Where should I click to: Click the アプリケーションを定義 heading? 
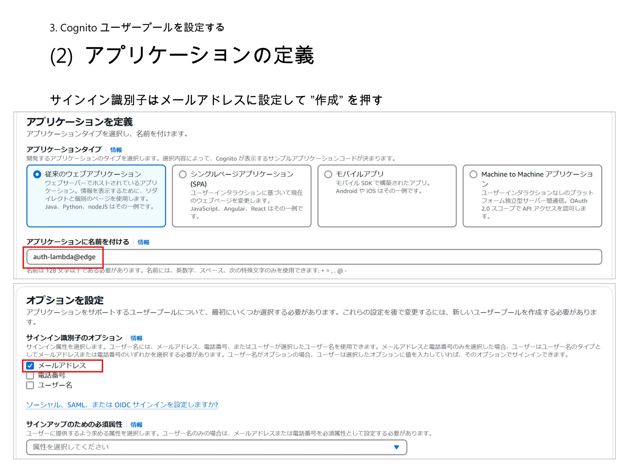80,122
